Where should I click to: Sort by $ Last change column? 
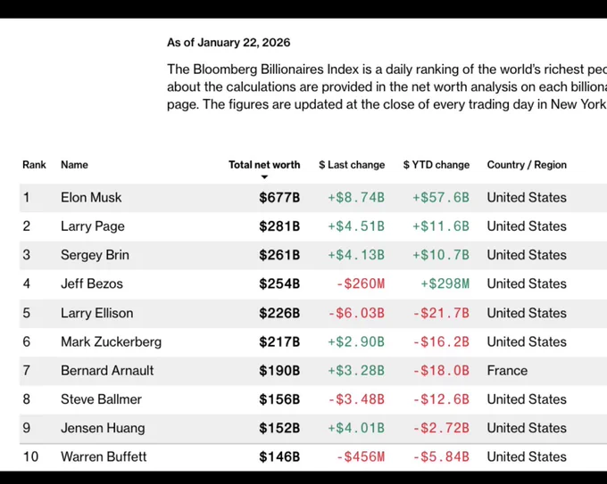(352, 165)
